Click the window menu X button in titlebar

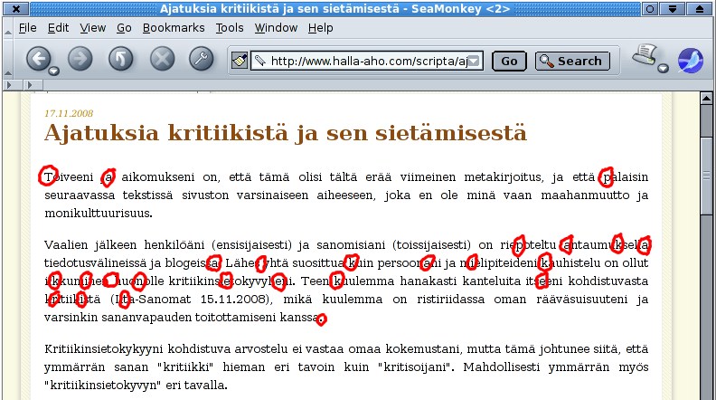[x=16, y=9]
